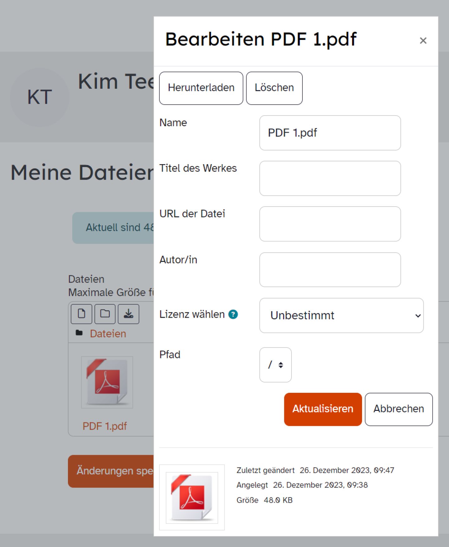Download the file via Herunterladen
The image size is (449, 547).
point(201,88)
